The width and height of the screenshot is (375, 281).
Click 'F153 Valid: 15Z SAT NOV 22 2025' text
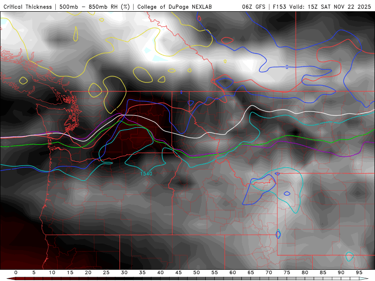[x=322, y=7]
